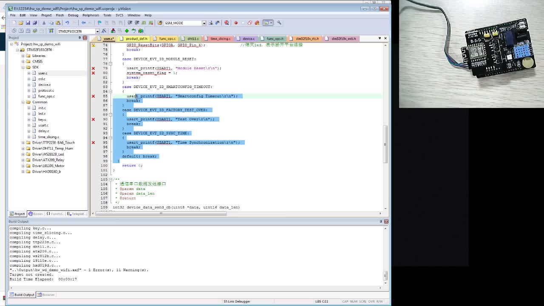Screen dimensions: 544x306
Task: Open the Flash menu
Action: [59, 15]
